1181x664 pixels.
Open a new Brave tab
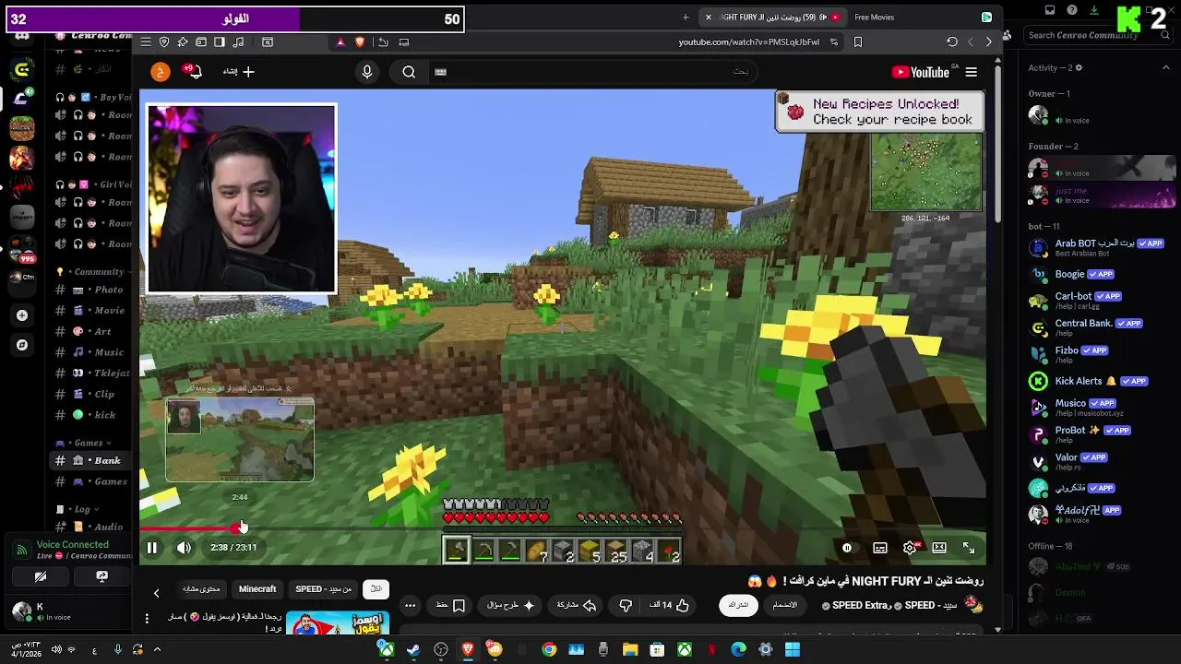[x=686, y=17]
